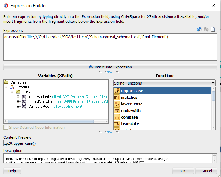
Task: Collapse the Process tree node
Action: [x=6, y=87]
